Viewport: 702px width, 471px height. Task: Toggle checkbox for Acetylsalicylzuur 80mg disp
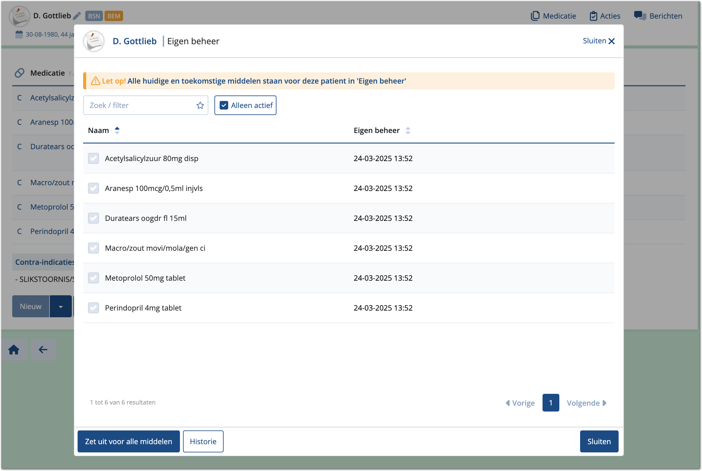[93, 159]
